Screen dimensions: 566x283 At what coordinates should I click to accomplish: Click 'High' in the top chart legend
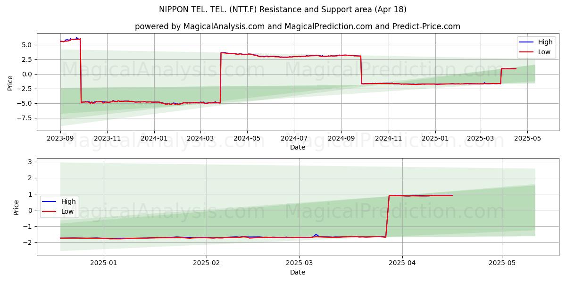[x=545, y=42]
